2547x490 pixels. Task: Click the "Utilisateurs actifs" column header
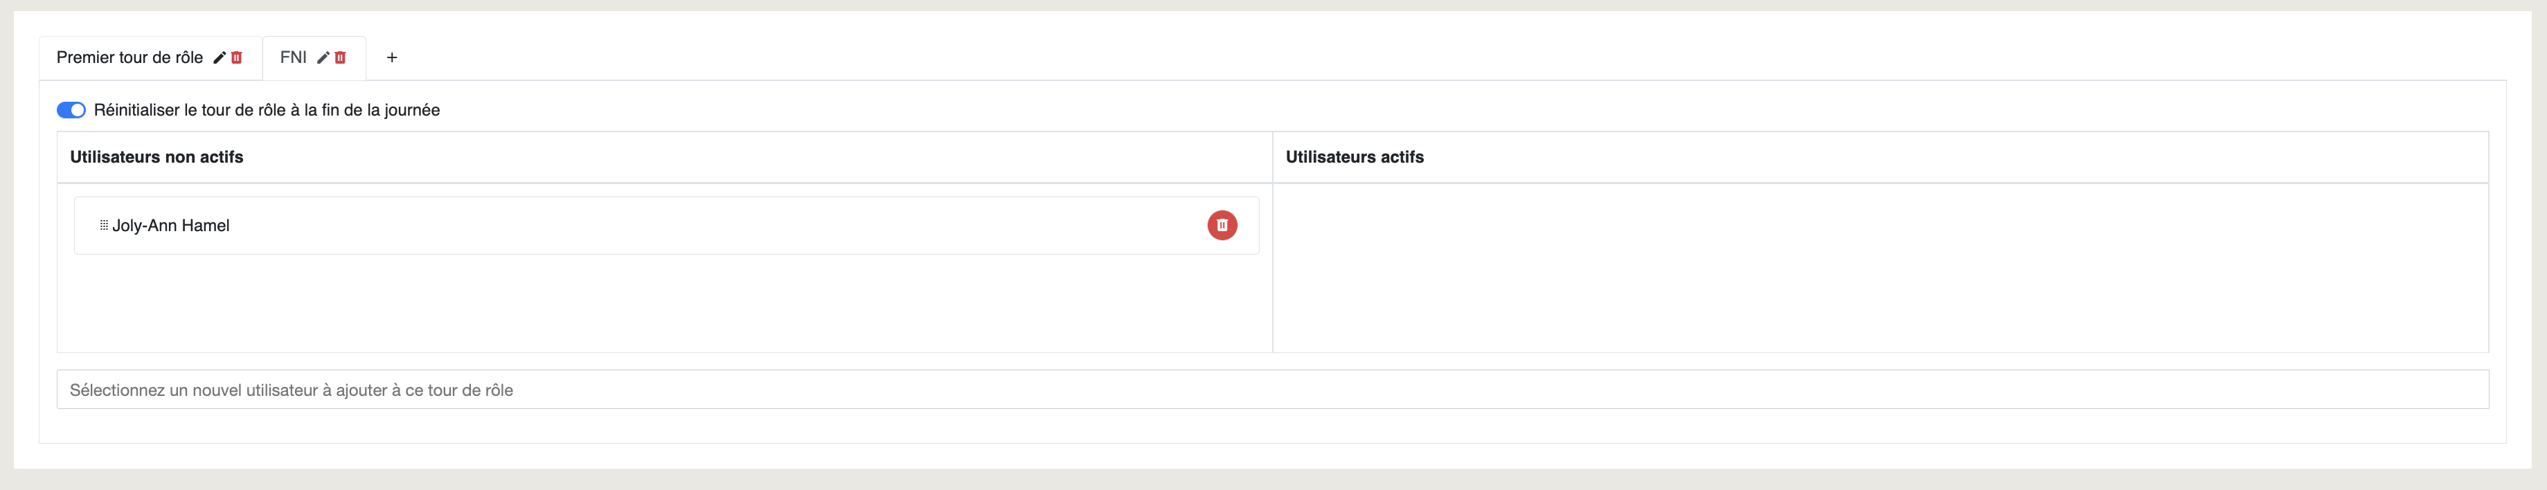click(1355, 157)
